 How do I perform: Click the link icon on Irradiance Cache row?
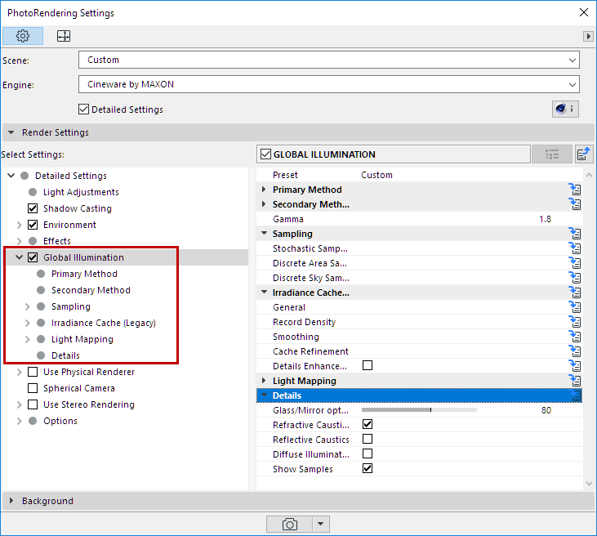click(x=575, y=293)
